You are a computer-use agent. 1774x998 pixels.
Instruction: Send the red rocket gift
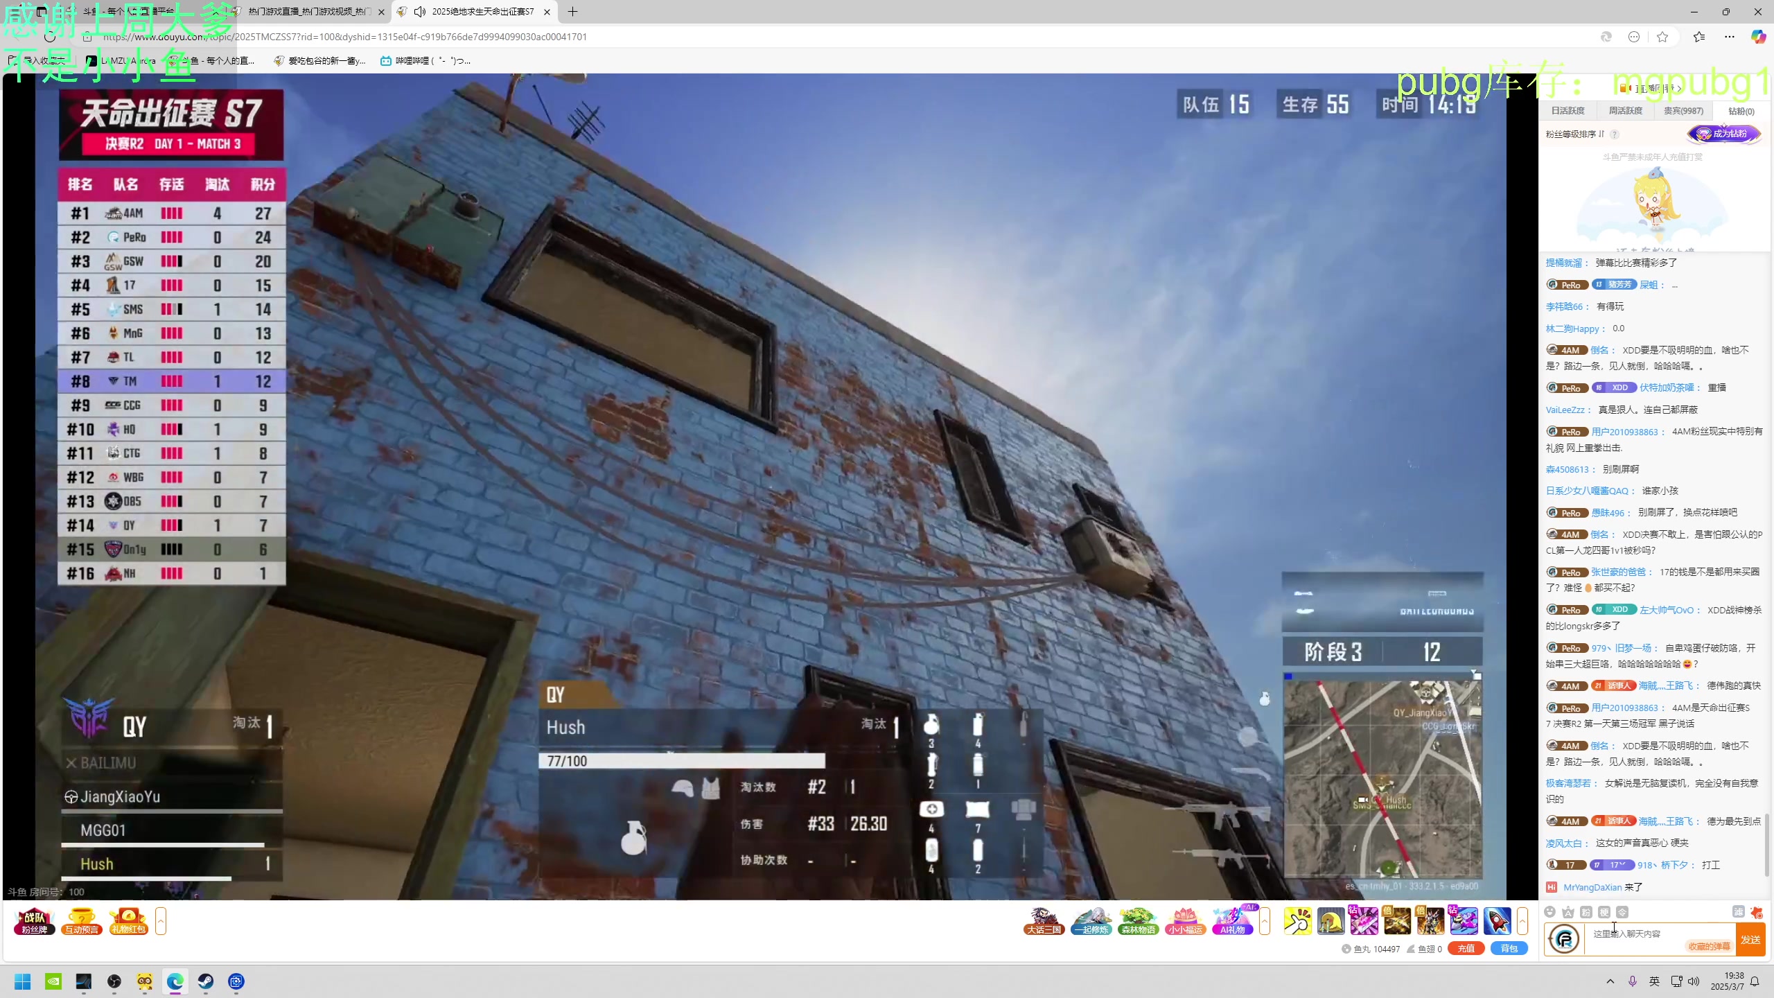click(x=1497, y=921)
